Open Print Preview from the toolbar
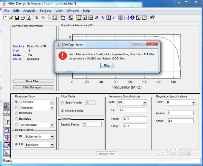Viewport: 203px width, 166px height. point(29,18)
